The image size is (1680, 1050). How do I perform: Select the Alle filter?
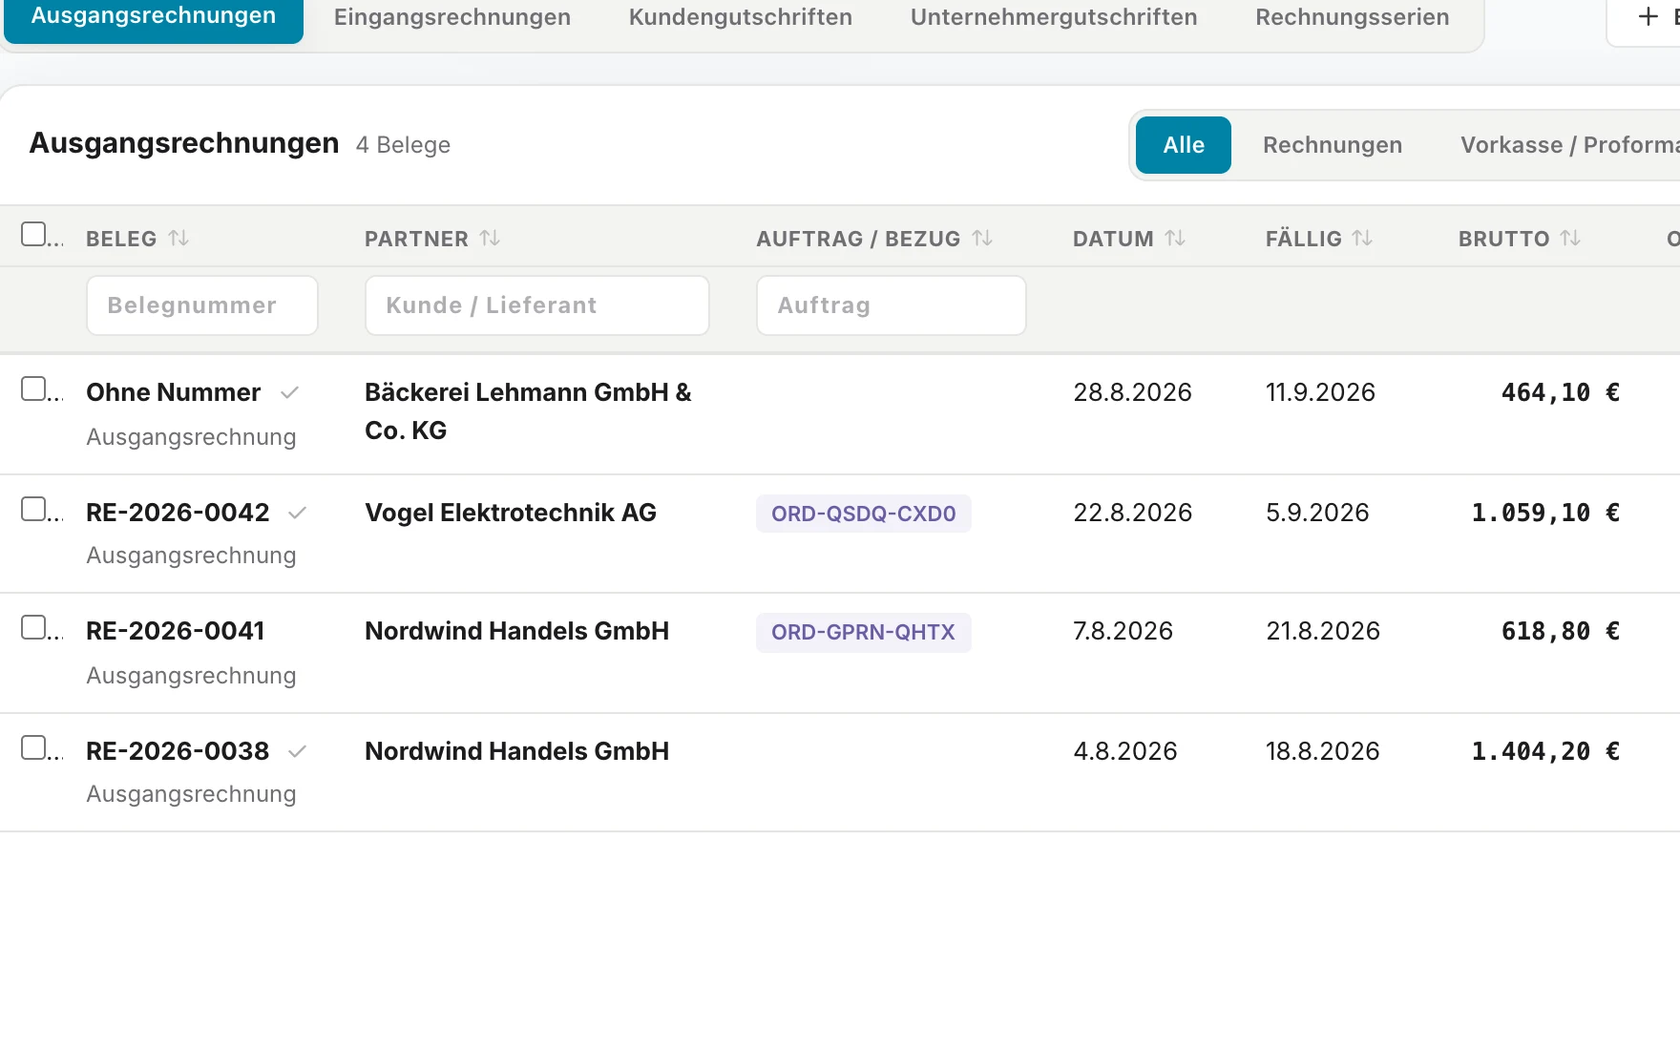(1184, 145)
